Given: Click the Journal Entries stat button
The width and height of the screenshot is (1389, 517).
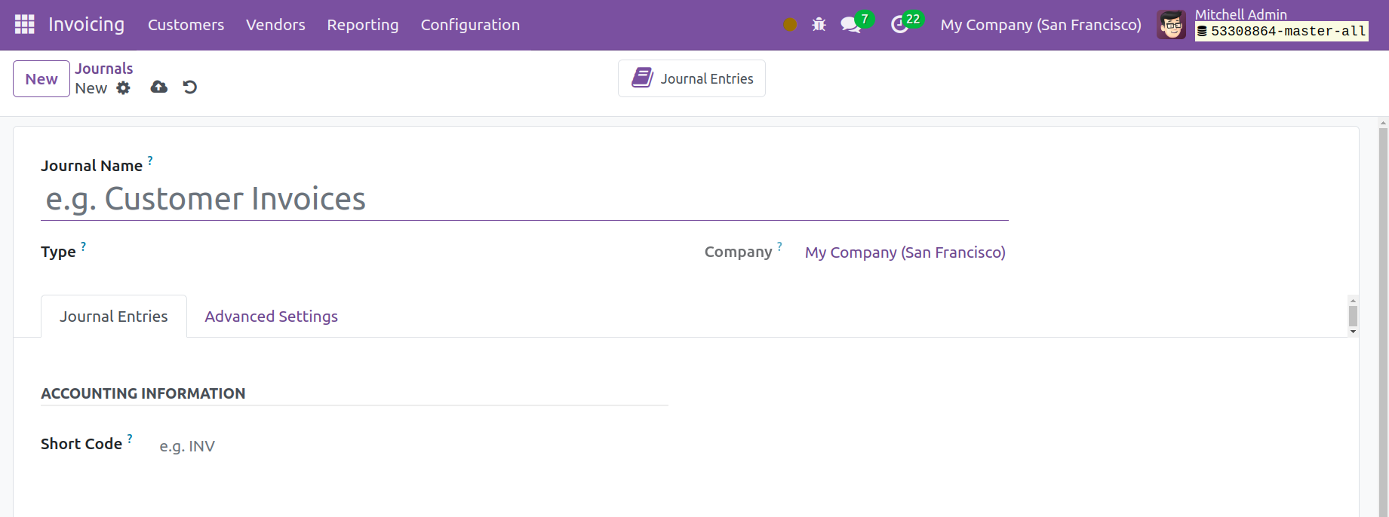Looking at the screenshot, I should [x=692, y=78].
